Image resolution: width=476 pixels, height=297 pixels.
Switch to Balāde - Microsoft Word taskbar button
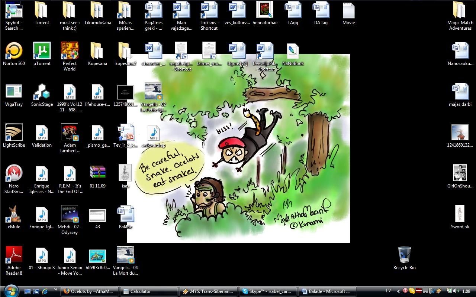(x=327, y=291)
